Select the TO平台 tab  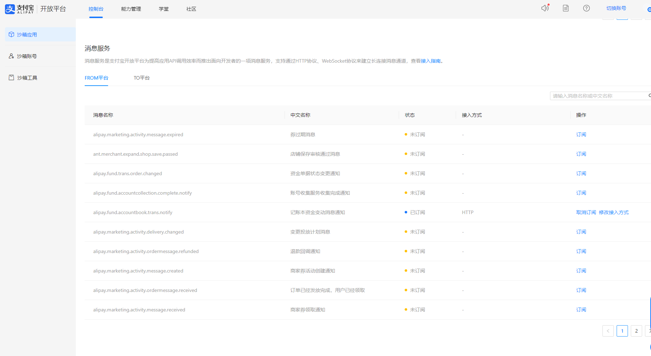pos(142,78)
